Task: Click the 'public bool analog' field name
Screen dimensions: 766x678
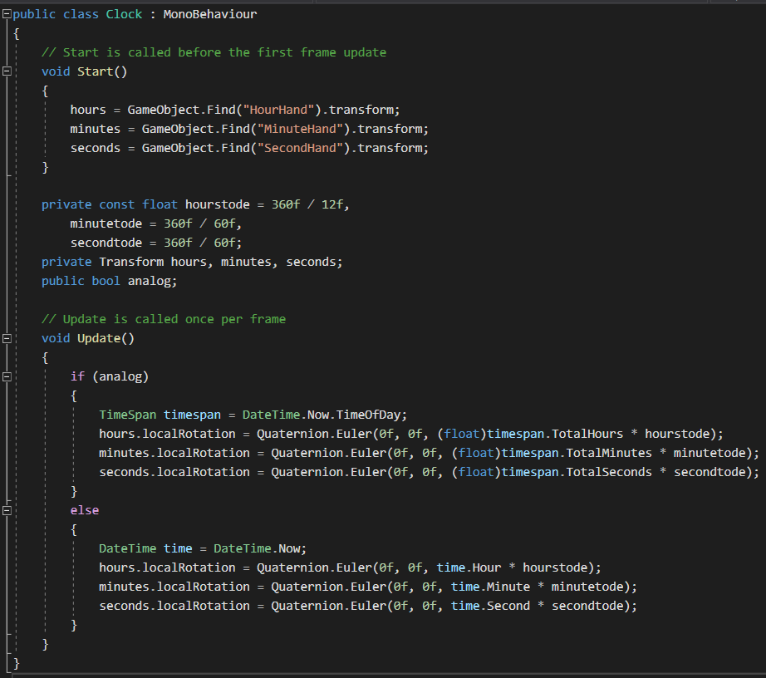Action: 152,281
